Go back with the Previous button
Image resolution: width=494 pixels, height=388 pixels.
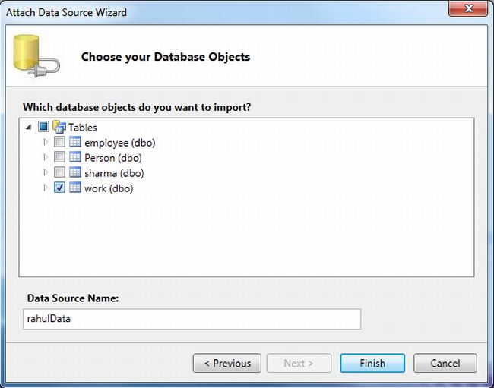[x=227, y=363]
